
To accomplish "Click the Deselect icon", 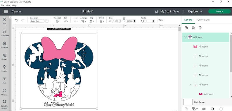I will (x=57, y=21).
